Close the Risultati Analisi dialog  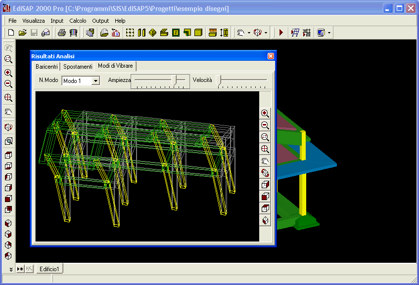(x=271, y=56)
